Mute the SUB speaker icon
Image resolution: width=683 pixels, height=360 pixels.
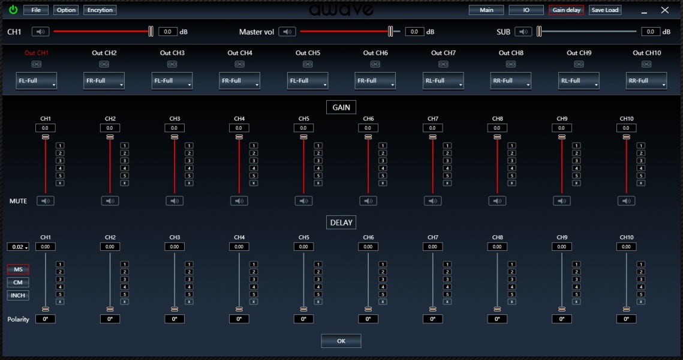pyautogui.click(x=523, y=32)
